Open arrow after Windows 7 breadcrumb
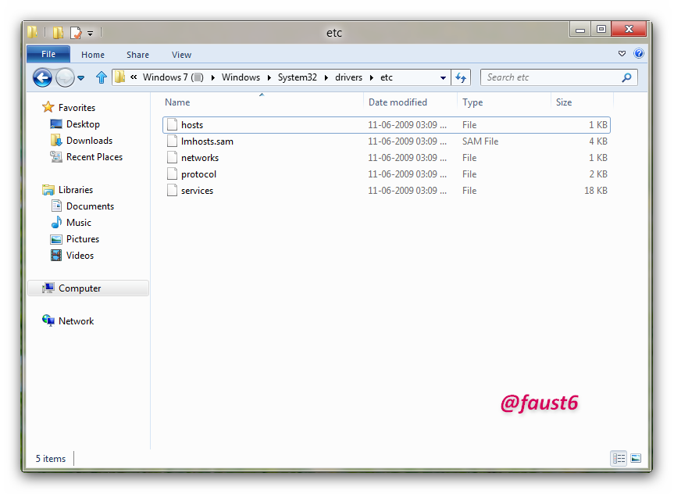 coord(212,78)
